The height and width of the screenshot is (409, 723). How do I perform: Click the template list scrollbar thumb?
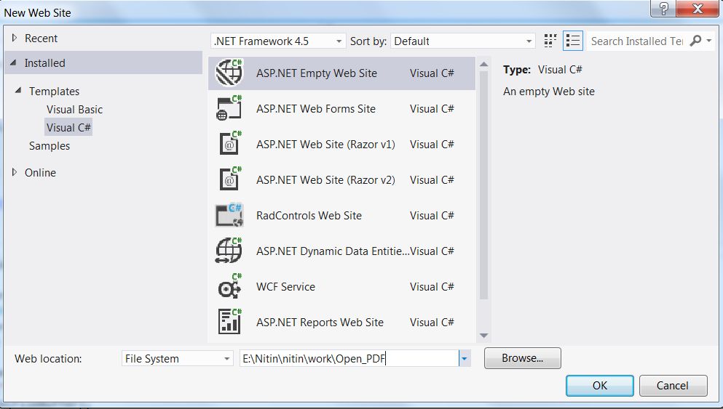click(483, 185)
